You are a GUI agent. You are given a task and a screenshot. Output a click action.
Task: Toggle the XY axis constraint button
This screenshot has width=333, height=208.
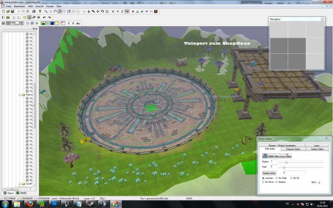click(x=127, y=11)
